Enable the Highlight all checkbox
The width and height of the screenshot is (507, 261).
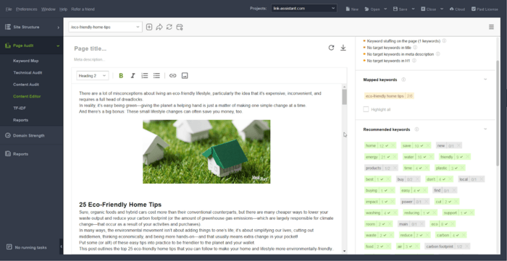366,109
